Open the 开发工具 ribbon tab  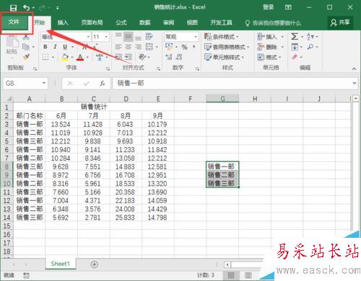pos(221,22)
